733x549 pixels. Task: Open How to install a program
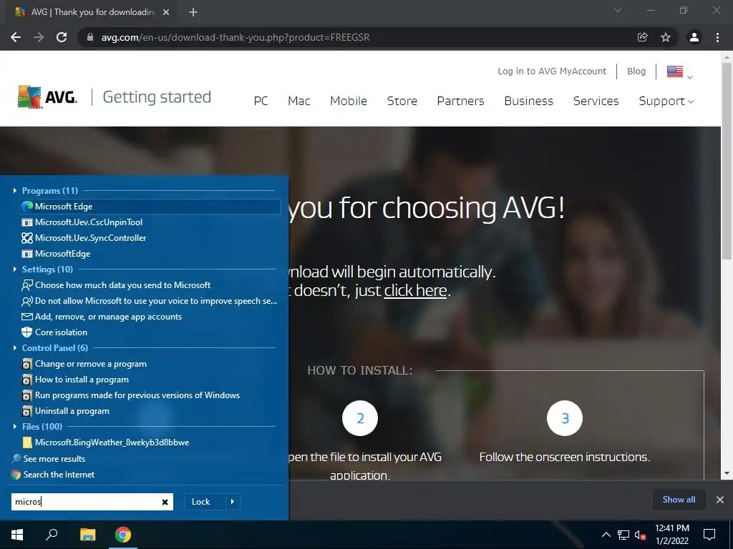pos(75,380)
